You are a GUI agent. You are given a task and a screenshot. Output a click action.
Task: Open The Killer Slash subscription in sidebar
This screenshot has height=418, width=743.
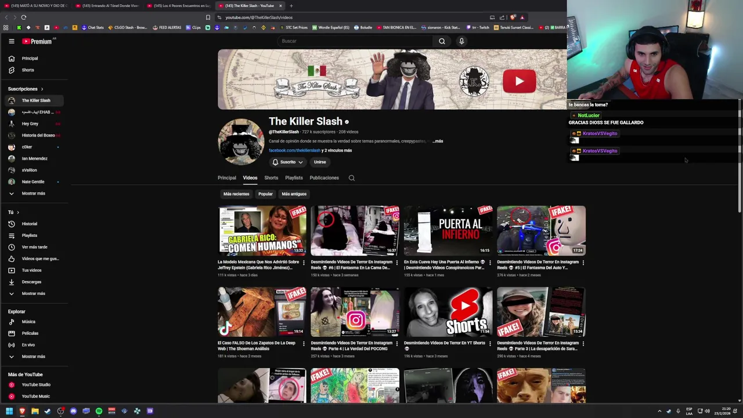35,100
